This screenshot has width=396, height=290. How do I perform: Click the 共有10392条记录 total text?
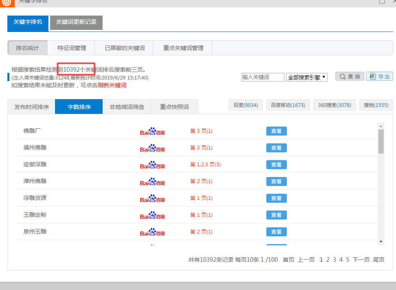211,260
